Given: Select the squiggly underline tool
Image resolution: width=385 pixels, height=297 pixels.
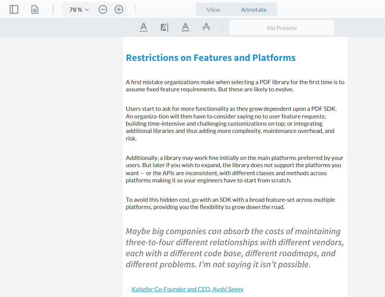Looking at the screenshot, I should coord(185,27).
